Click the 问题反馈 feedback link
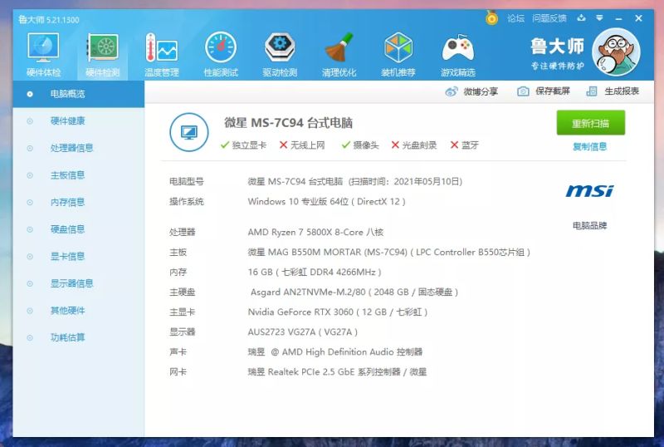This screenshot has width=664, height=447. 549,18
